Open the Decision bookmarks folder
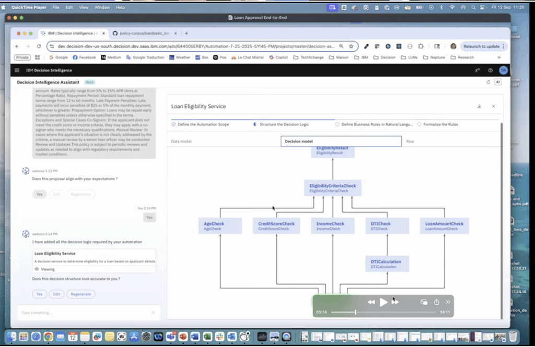 point(385,57)
